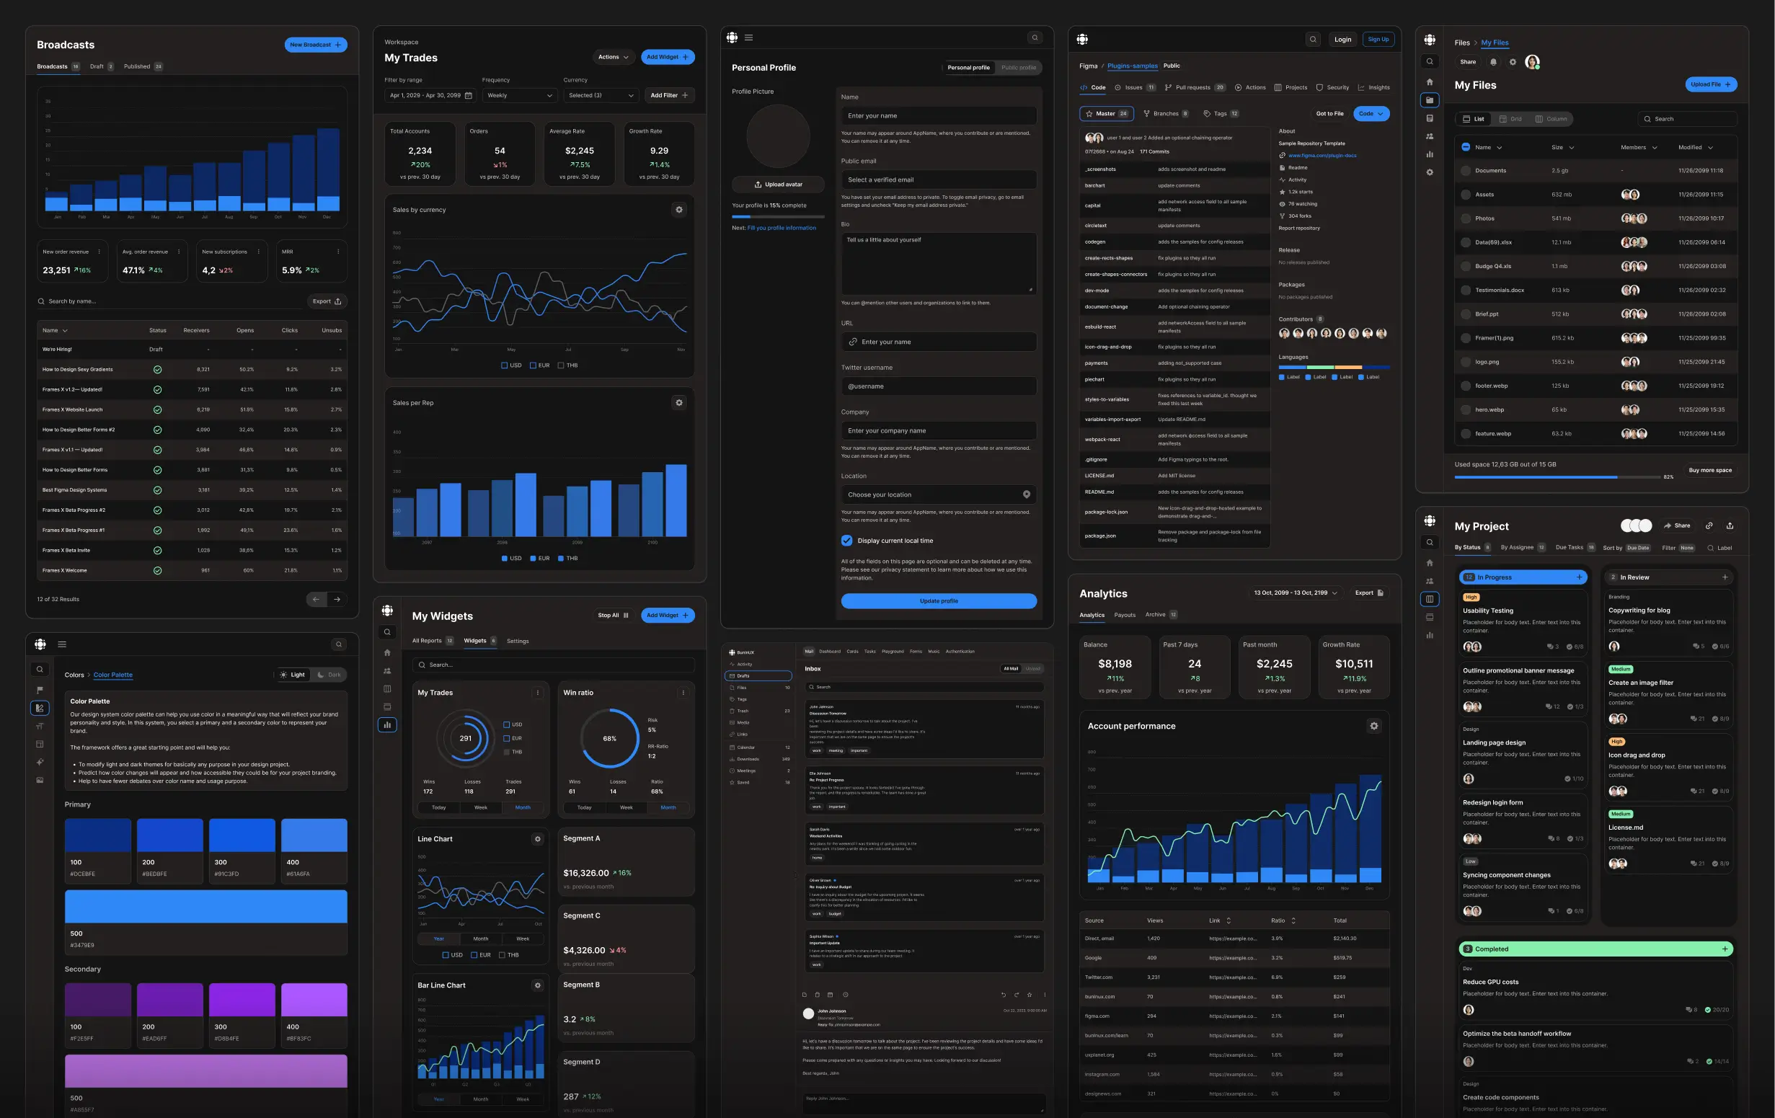Click search icon in My Widgets sidebar
This screenshot has width=1775, height=1118.
(x=387, y=631)
